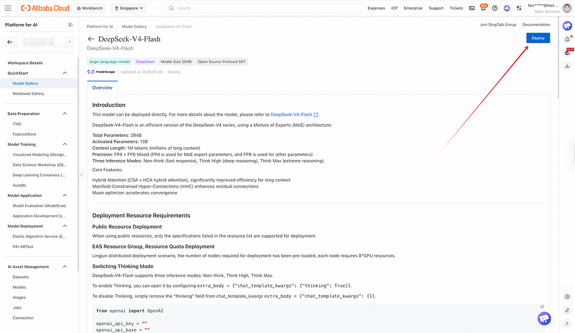575x333 pixels.
Task: Open external link icon next to DeepSeek-V4-Flash
Action: point(316,115)
